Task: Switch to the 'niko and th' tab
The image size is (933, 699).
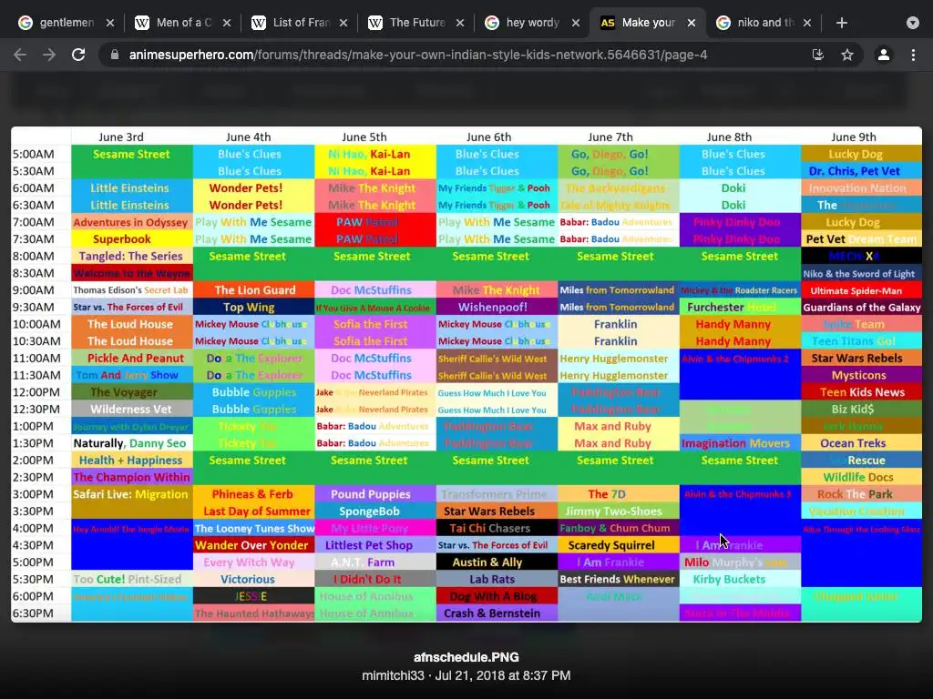Action: 764,23
